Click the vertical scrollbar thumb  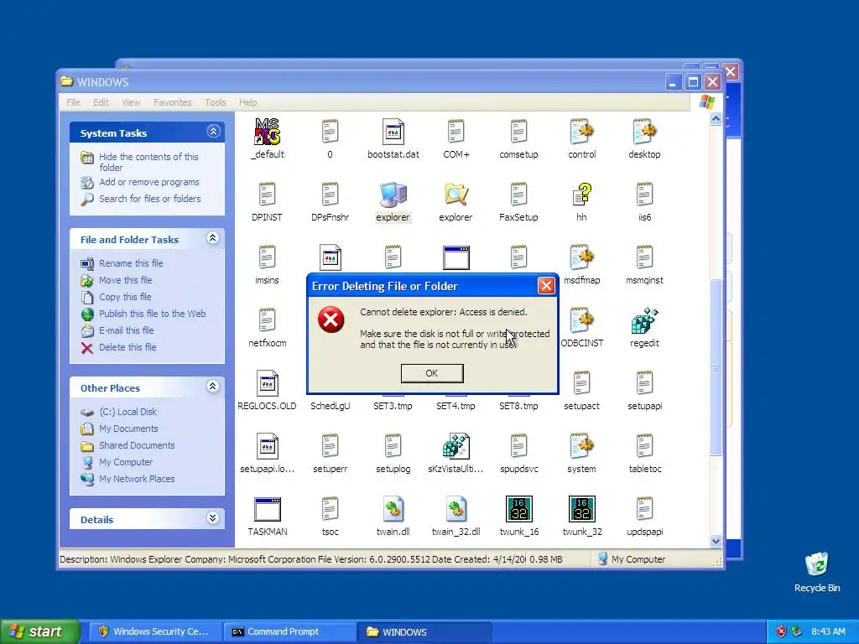click(716, 367)
